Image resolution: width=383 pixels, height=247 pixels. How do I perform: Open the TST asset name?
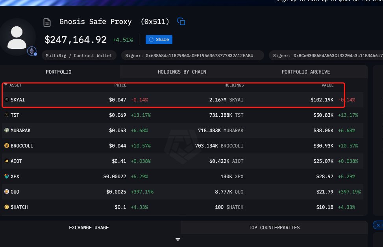(x=15, y=115)
